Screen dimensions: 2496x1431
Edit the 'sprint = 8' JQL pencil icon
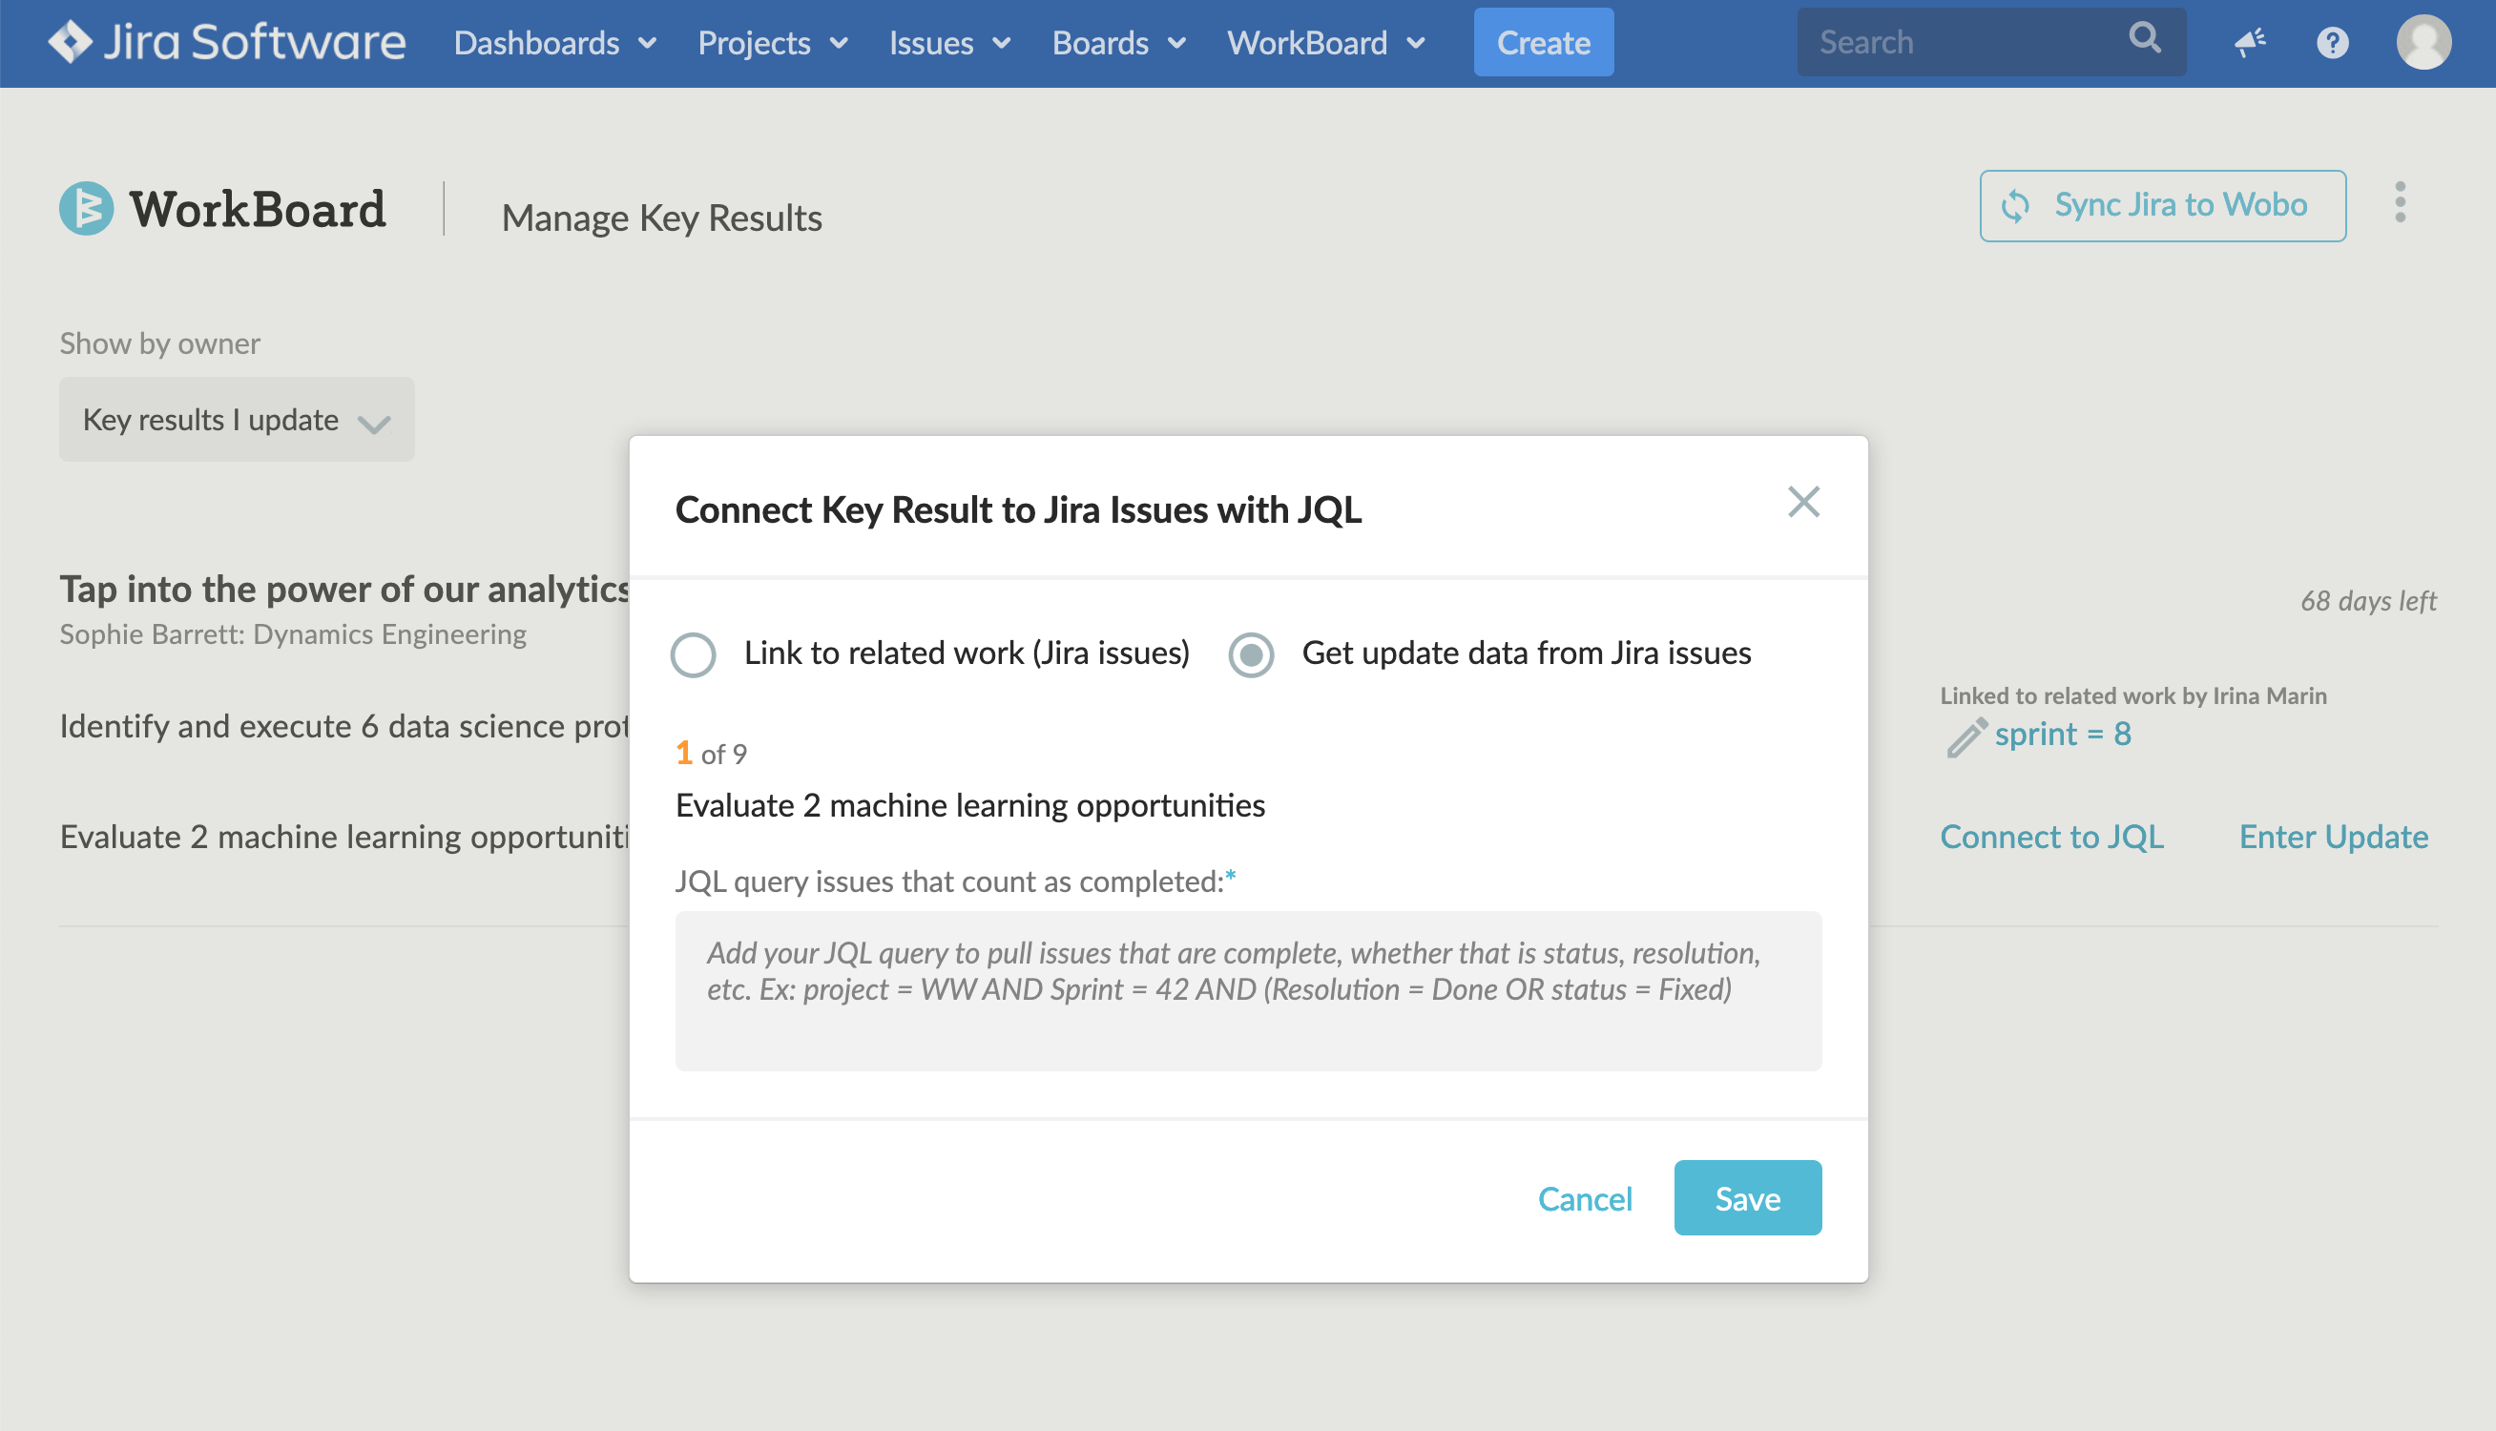1966,737
